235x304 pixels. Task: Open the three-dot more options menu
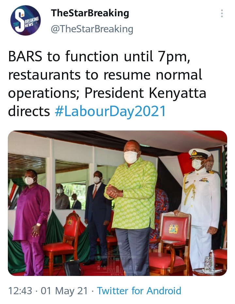[222, 14]
